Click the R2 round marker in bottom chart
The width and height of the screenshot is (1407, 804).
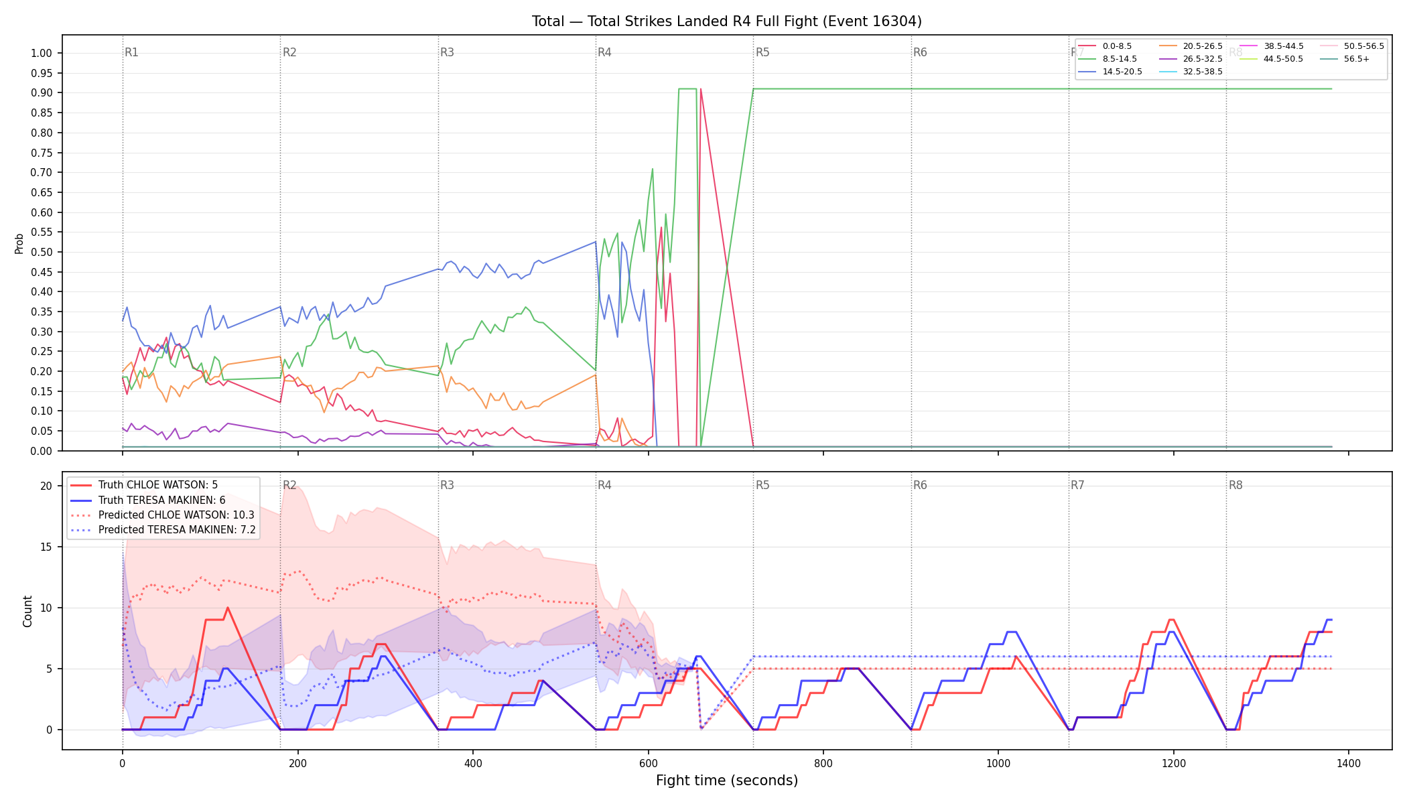coord(289,485)
